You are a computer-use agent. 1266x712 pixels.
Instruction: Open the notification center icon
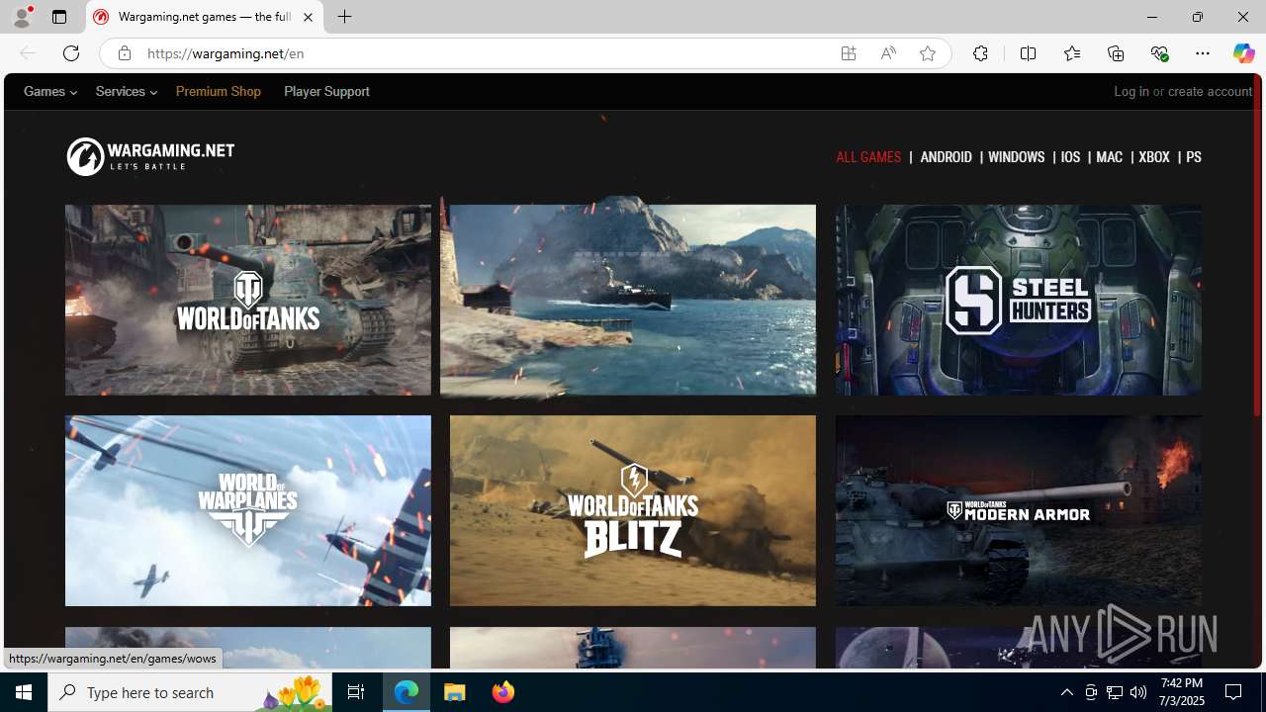tap(1234, 692)
